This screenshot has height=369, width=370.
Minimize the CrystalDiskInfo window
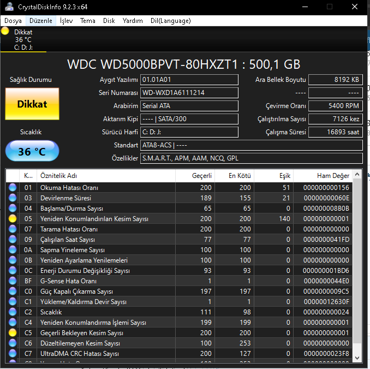305,7
